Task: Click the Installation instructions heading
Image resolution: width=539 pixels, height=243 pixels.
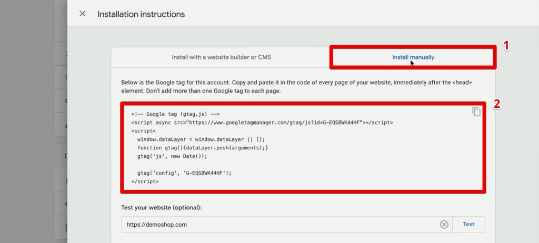Action: pyautogui.click(x=141, y=14)
